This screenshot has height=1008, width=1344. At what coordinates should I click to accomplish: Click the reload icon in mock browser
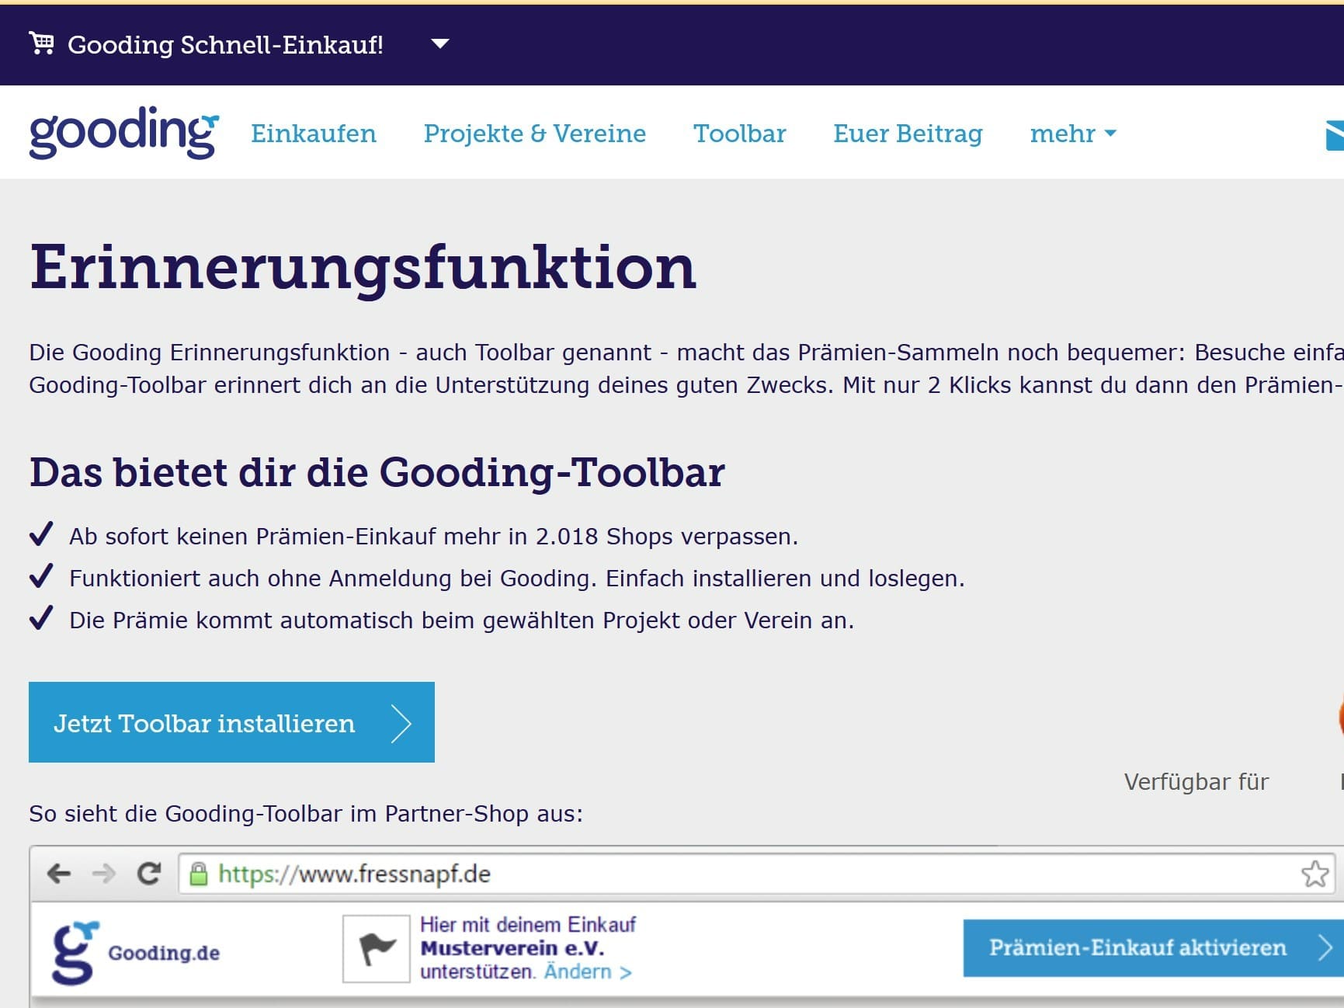pyautogui.click(x=148, y=874)
